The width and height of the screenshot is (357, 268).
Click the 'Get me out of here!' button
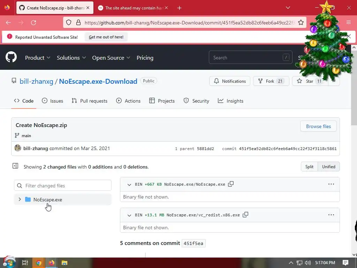point(106,37)
